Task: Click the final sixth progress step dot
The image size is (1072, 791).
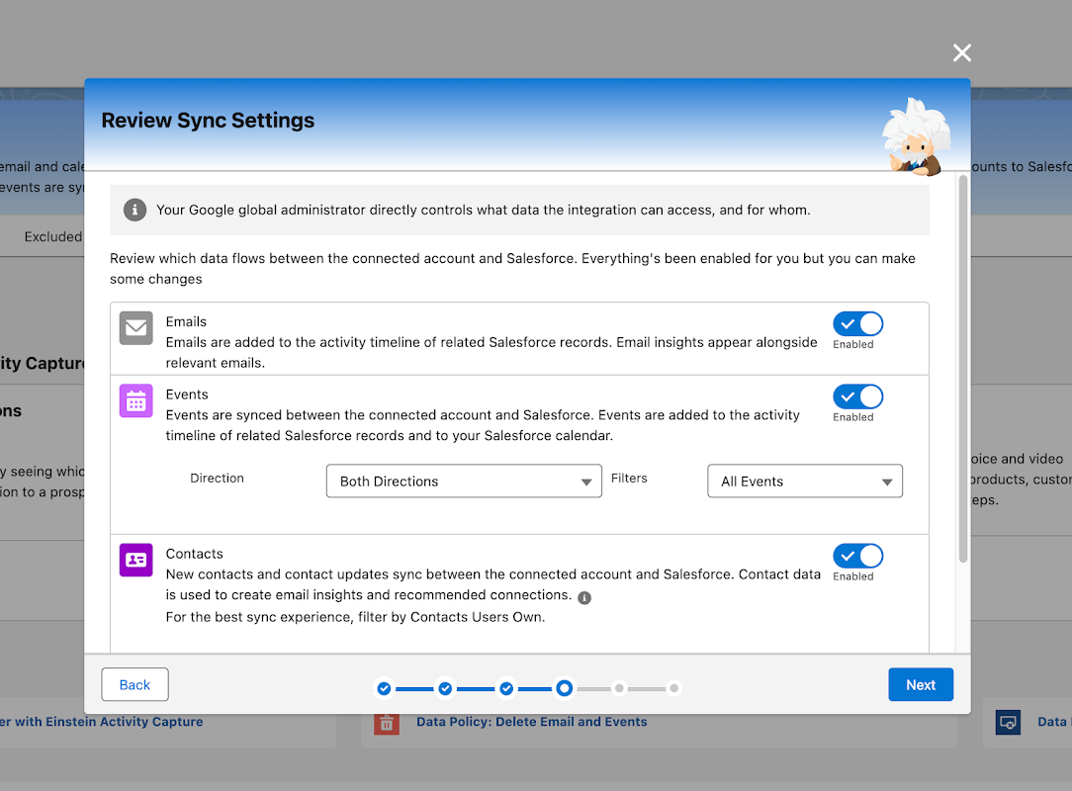Action: (674, 688)
